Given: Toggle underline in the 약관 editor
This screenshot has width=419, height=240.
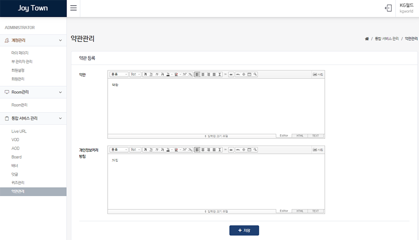Looking at the screenshot, I should coord(151,74).
